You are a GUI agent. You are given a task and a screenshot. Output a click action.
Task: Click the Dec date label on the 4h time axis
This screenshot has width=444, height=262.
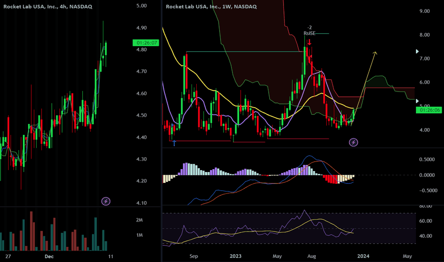pyautogui.click(x=49, y=256)
